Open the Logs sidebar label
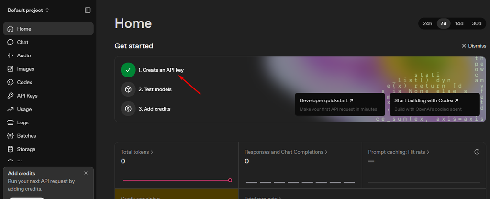490x199 pixels. click(x=23, y=122)
